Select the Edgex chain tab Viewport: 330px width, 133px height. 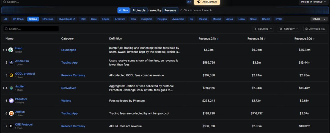point(106,19)
